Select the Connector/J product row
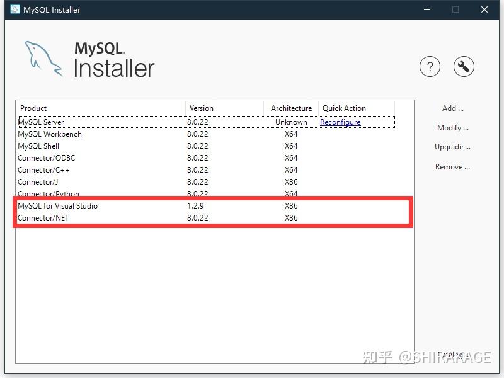 [94, 182]
